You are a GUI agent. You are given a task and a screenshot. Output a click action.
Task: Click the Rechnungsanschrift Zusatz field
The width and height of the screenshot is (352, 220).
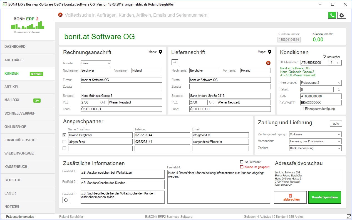pos(121,87)
